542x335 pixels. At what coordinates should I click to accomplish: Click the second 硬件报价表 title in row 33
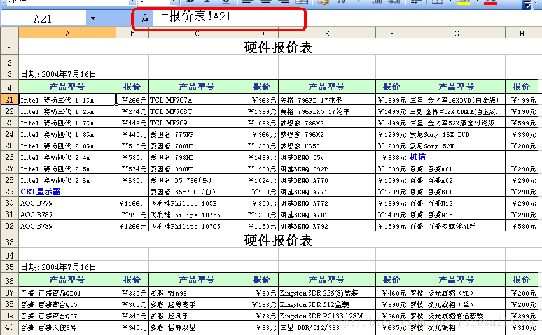[x=278, y=241]
